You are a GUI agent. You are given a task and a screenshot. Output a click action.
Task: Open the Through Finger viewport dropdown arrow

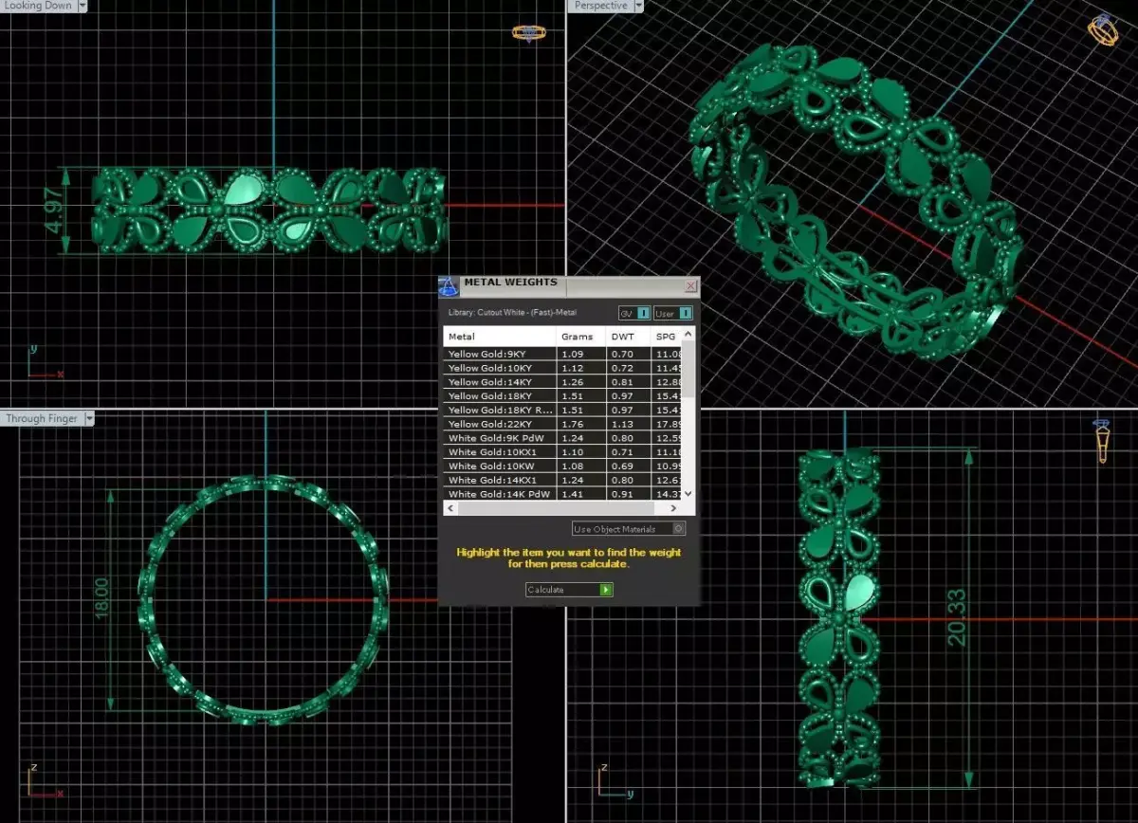[88, 418]
